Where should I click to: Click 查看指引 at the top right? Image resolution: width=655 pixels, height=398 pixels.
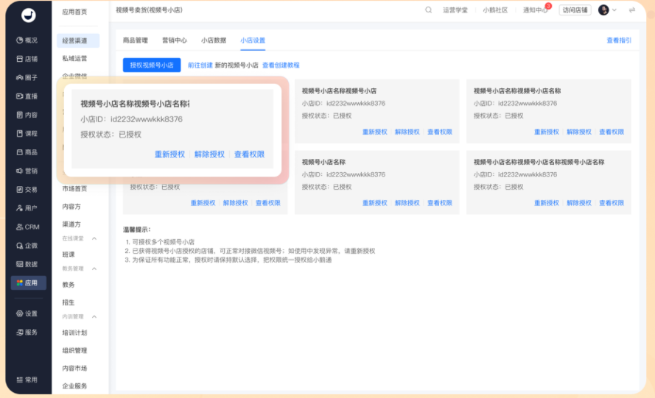(619, 40)
